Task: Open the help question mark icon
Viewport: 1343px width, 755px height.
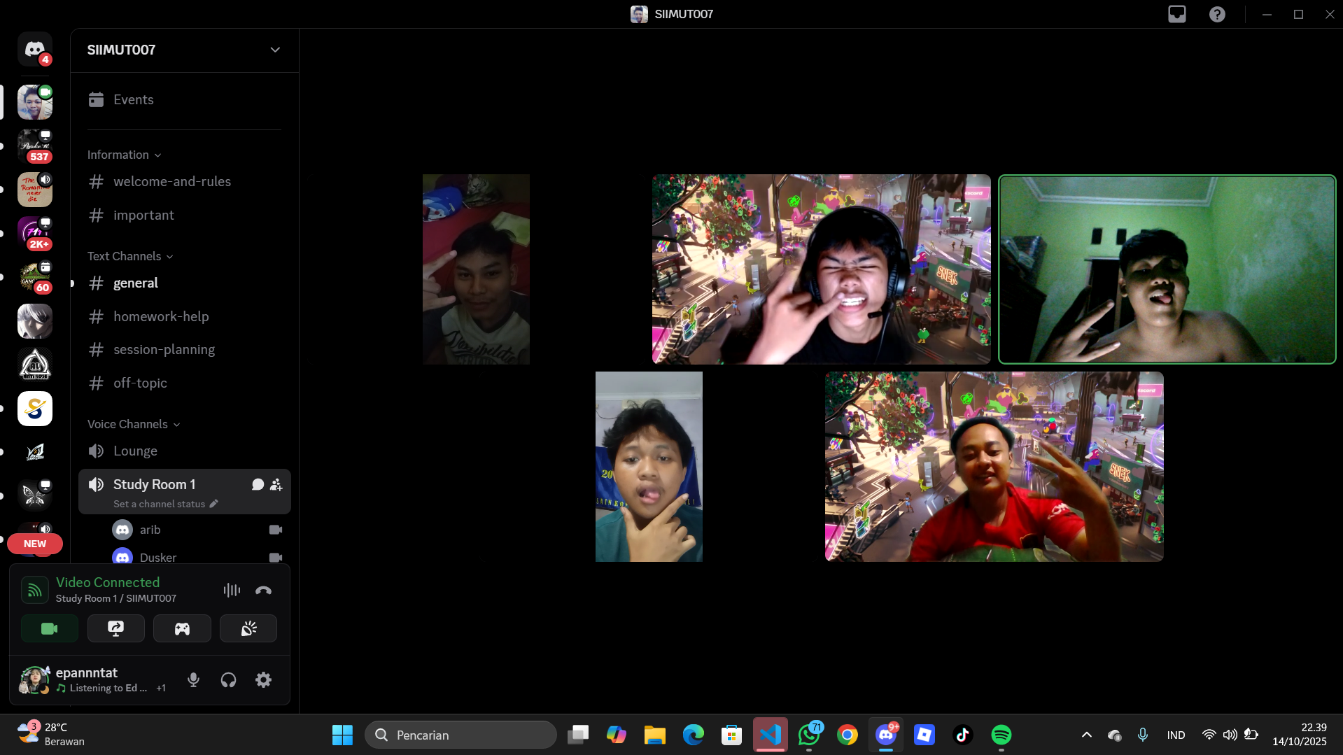Action: click(1217, 14)
